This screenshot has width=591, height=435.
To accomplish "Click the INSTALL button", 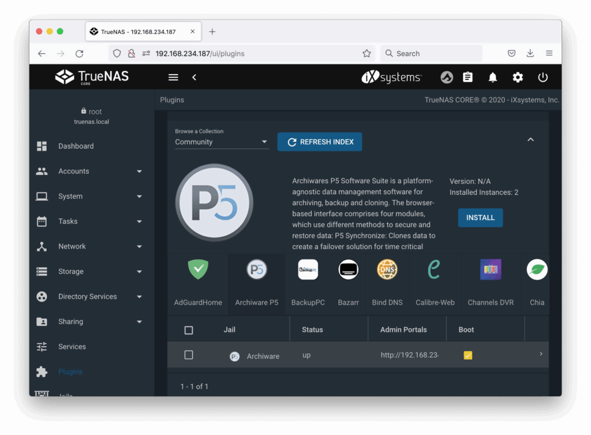I will pyautogui.click(x=480, y=218).
